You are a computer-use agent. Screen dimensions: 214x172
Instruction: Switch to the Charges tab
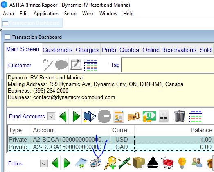coord(87,50)
